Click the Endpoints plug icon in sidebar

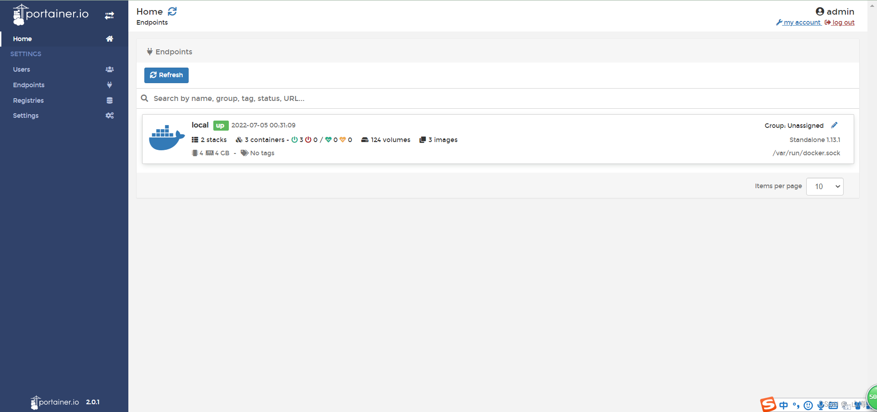[110, 85]
